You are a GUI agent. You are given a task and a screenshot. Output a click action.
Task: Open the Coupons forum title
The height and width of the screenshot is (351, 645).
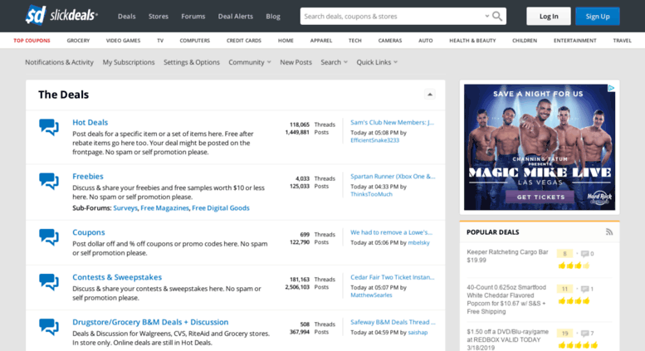coord(89,232)
